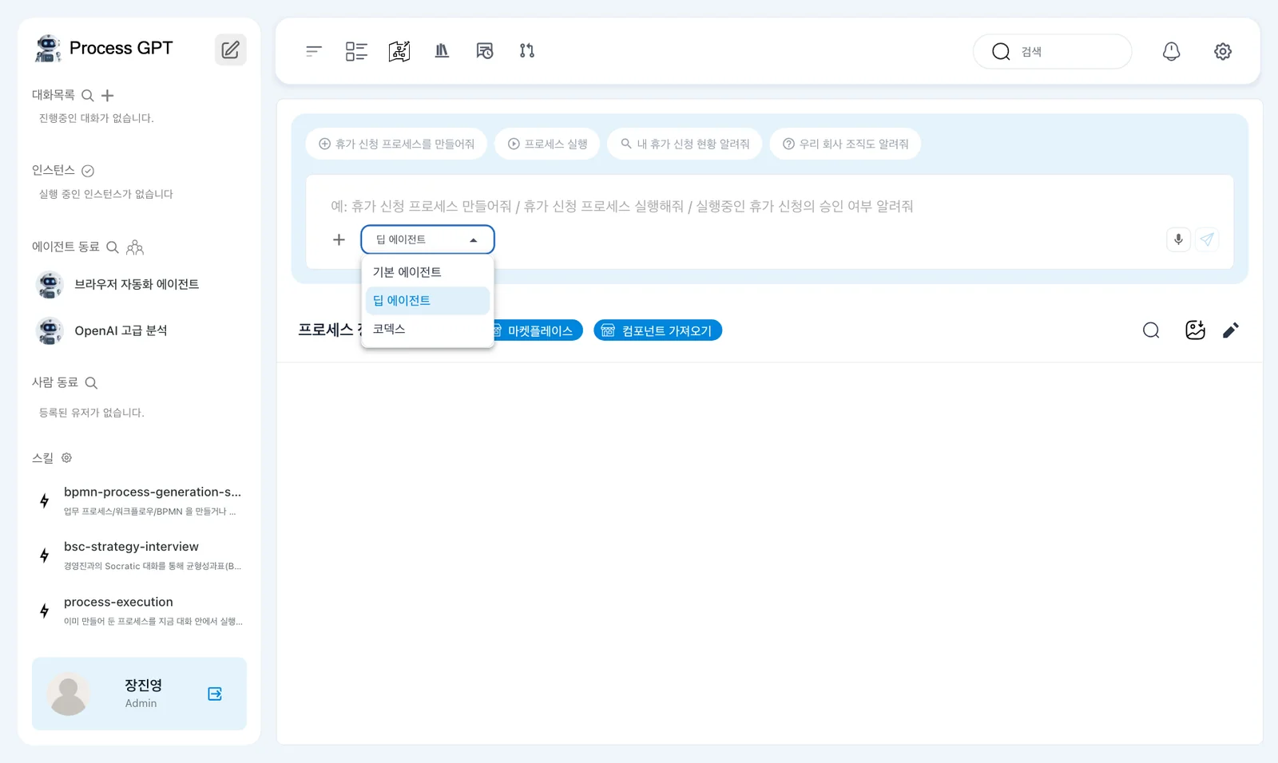Choose 딥 에이전트 option in the dropdown list
Viewport: 1278px width, 763px height.
point(427,301)
